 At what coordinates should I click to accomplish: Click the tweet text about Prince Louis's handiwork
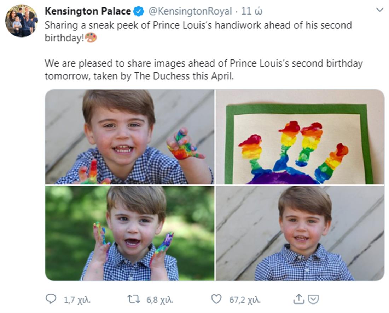(198, 25)
